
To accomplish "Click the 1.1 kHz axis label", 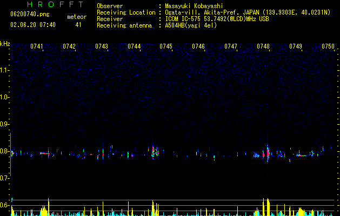I will coord(4,70).
